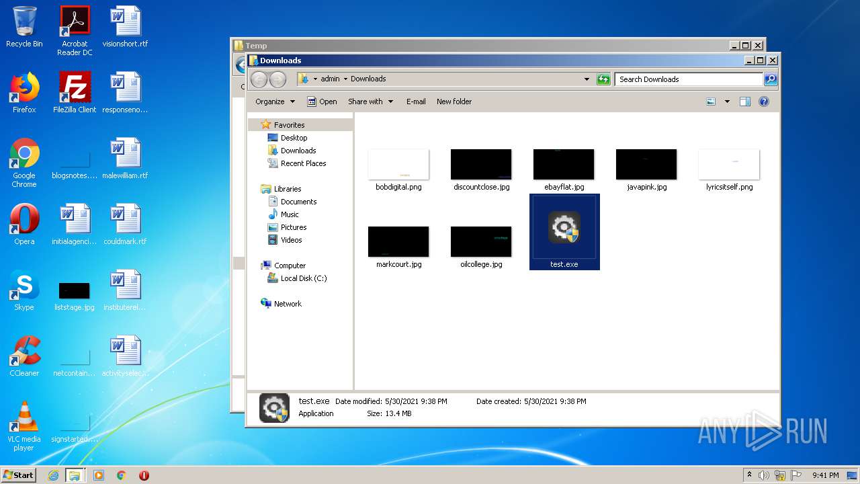Expand the Share with dropdown

(370, 102)
